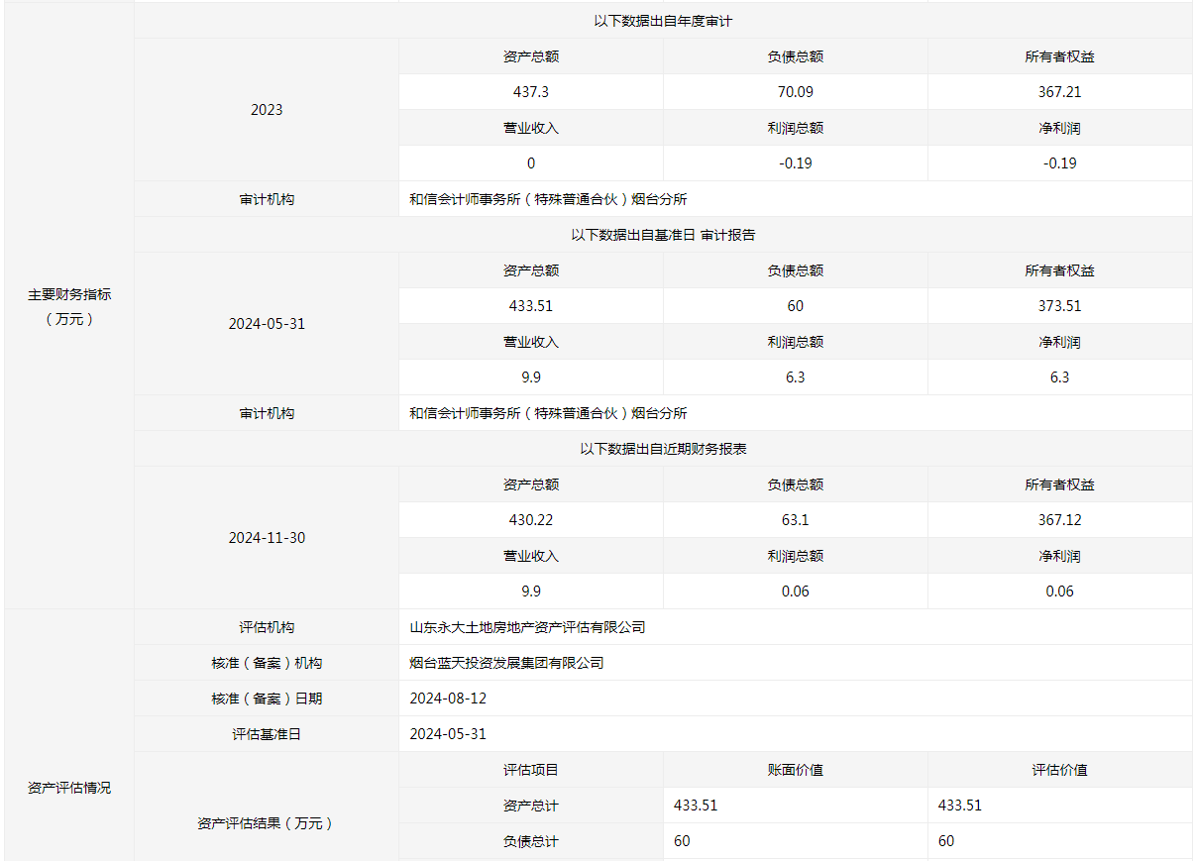Select the 70.09 liabilities value
Image resolution: width=1197 pixels, height=861 pixels.
coord(796,92)
